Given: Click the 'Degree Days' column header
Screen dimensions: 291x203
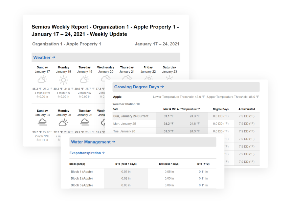Looking at the screenshot, I should pyautogui.click(x=221, y=109).
